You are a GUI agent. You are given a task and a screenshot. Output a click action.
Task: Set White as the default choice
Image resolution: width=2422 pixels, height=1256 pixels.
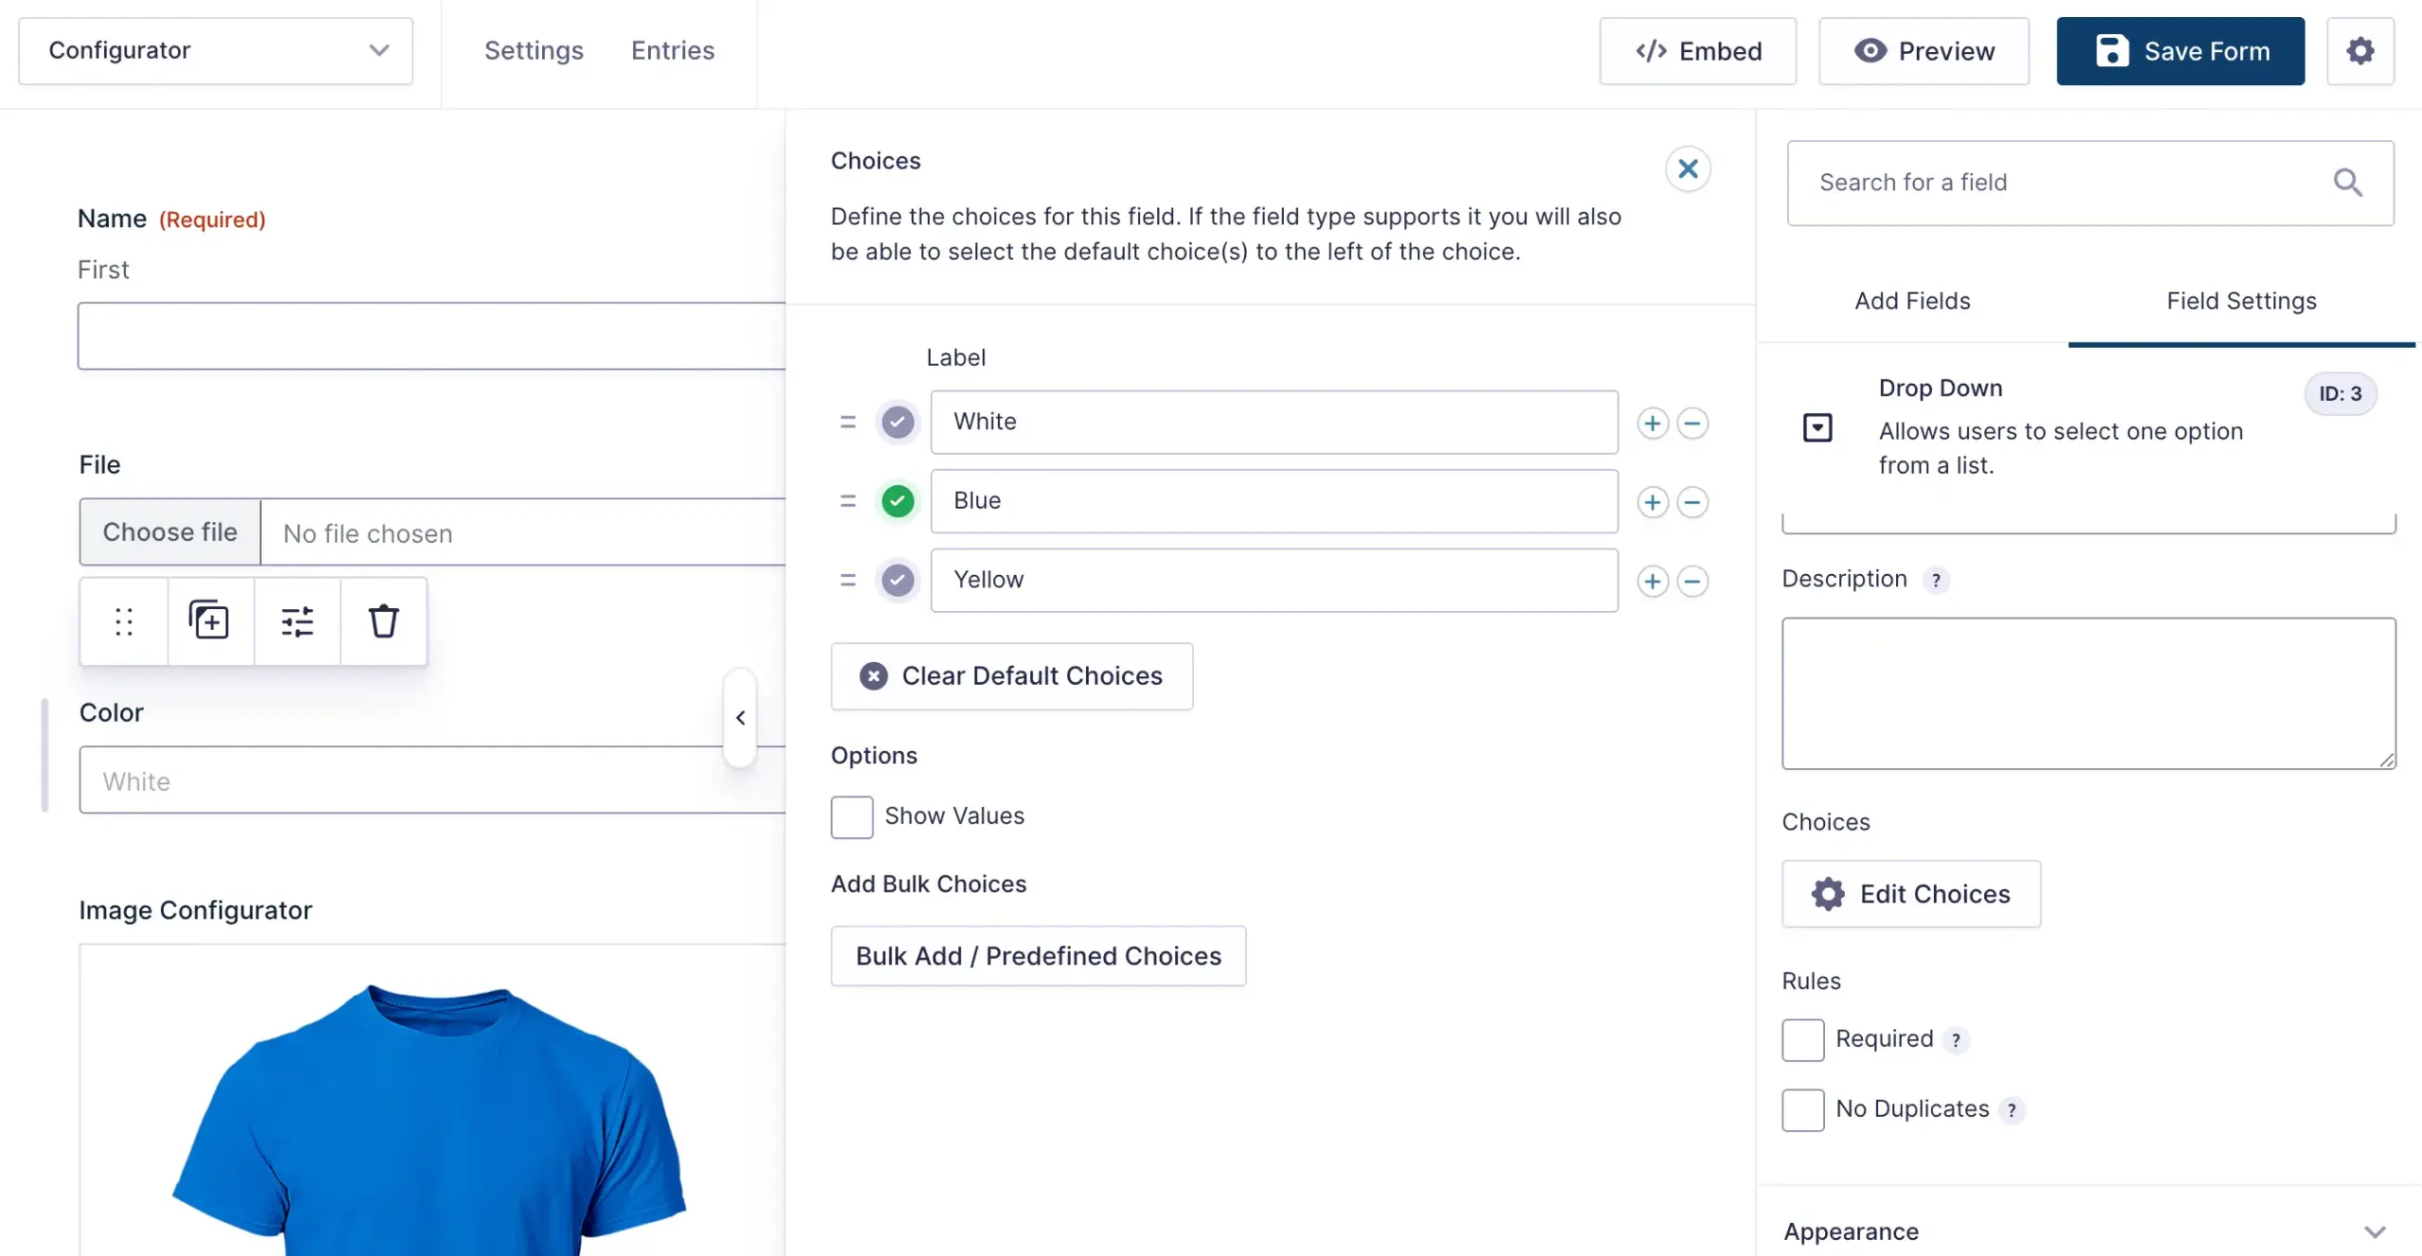pyautogui.click(x=897, y=422)
